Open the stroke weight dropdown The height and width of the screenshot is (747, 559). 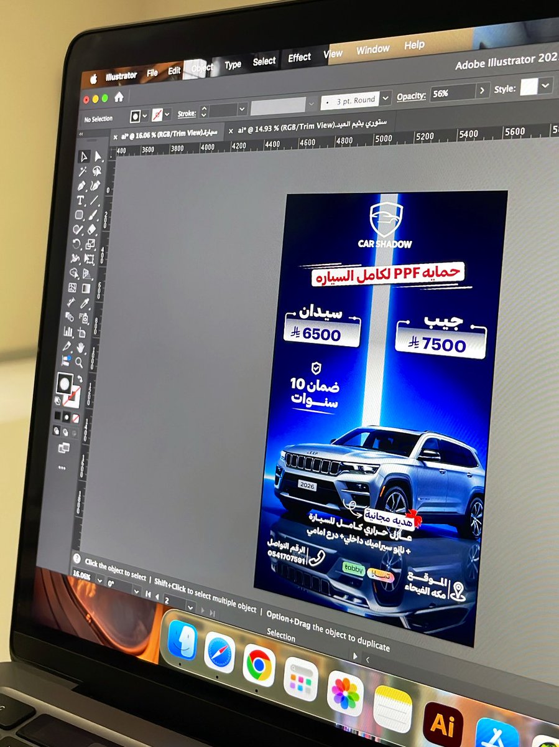coord(241,110)
